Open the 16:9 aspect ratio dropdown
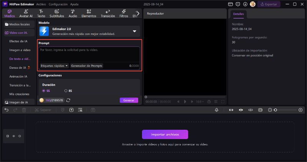This screenshot has height=162, width=307. (200, 102)
